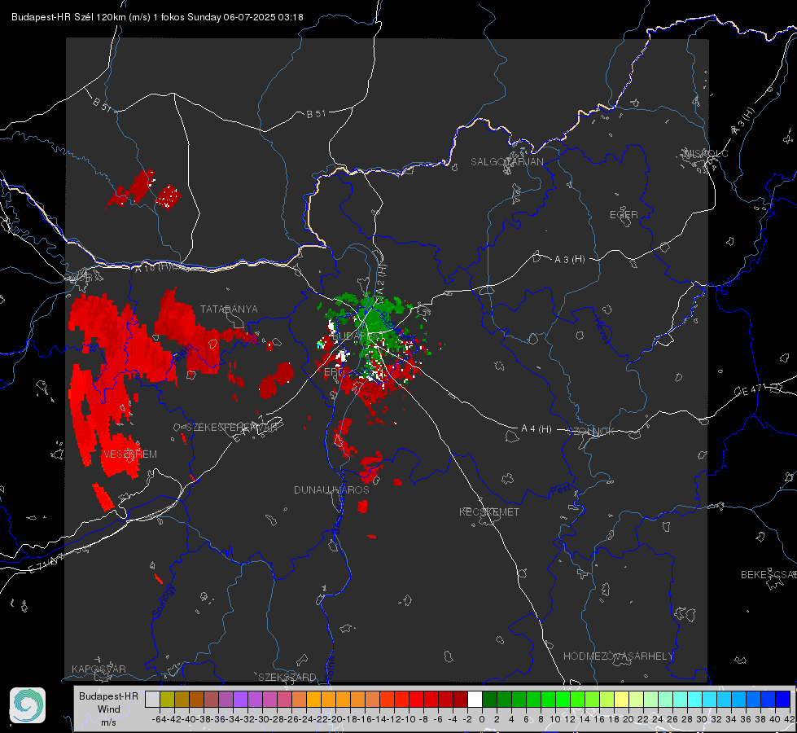The image size is (797, 733).
Task: Pick the pale yellow swatch between 18 and 20
Action: point(622,699)
